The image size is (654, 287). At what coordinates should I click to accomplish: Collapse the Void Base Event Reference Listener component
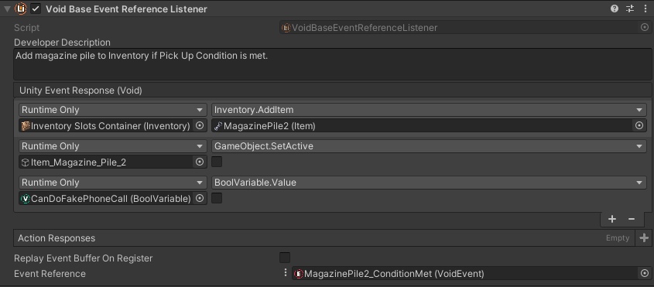[x=7, y=9]
